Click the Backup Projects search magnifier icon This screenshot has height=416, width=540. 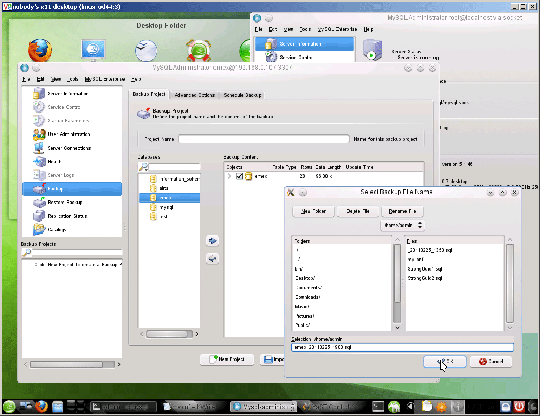pos(27,252)
